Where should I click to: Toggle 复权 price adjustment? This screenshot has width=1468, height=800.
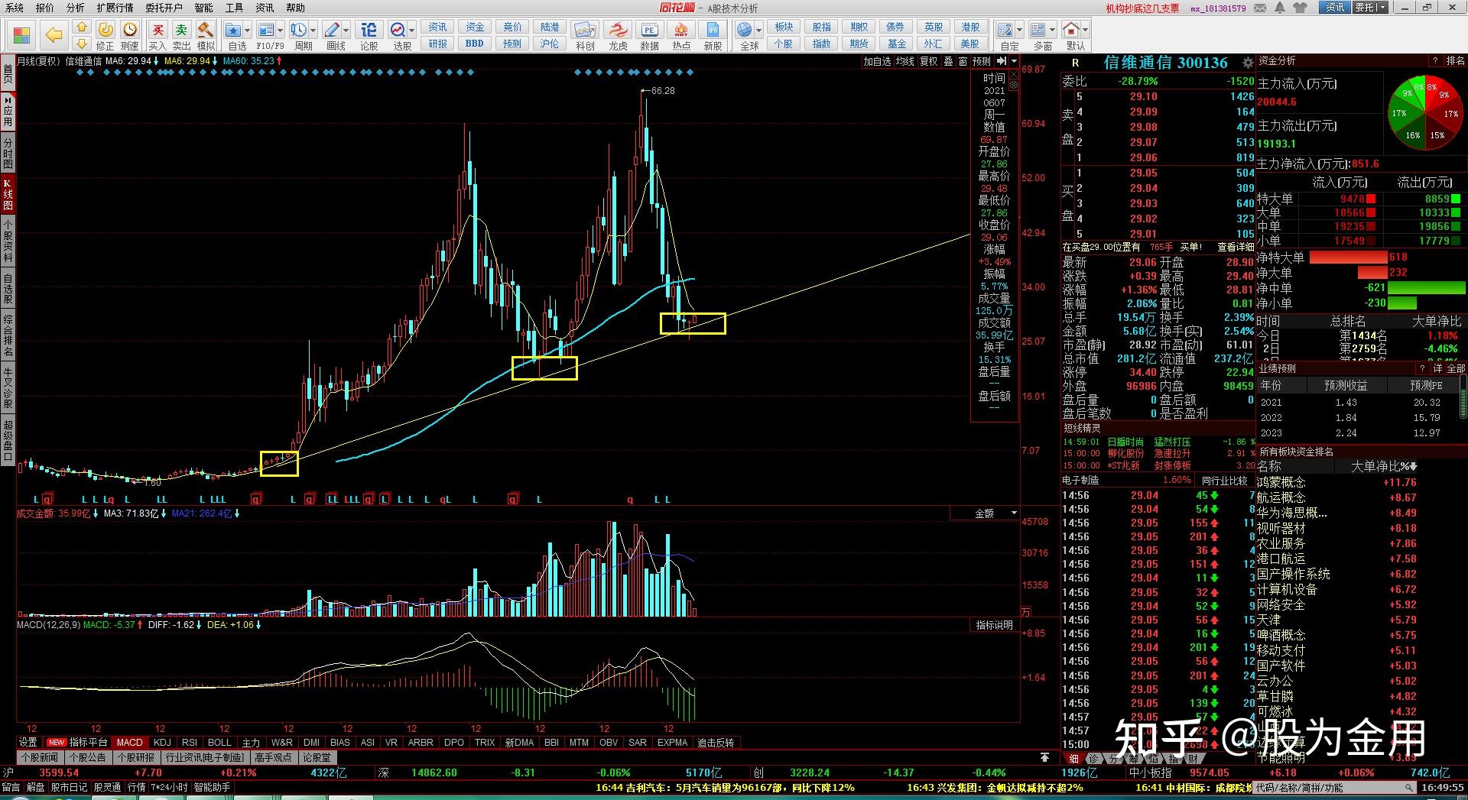point(928,61)
